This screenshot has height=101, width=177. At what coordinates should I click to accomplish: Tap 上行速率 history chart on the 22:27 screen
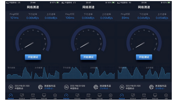(102, 72)
